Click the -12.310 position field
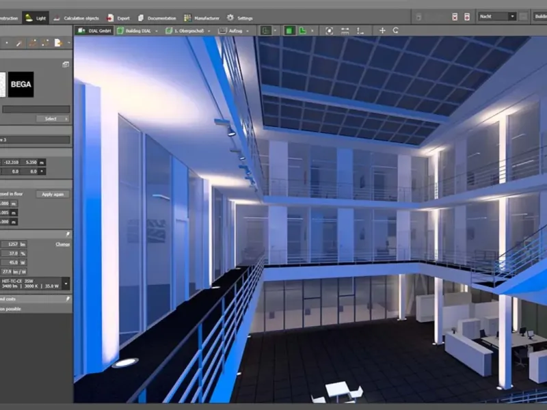This screenshot has width=547, height=410. [x=12, y=162]
